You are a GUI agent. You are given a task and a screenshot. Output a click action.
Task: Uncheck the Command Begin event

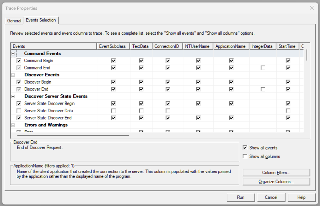[18, 61]
